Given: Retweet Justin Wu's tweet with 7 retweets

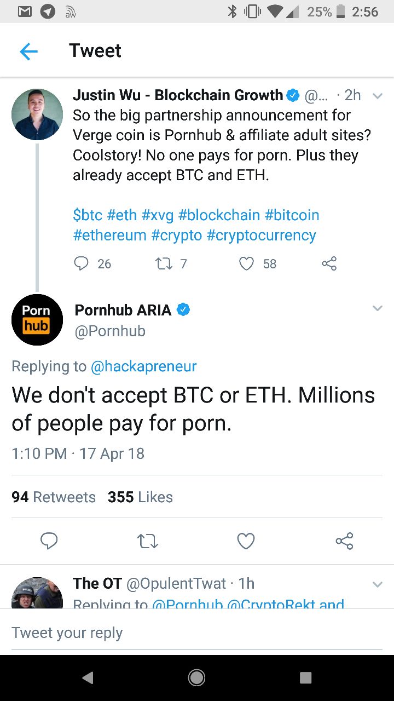Looking at the screenshot, I should (x=164, y=264).
